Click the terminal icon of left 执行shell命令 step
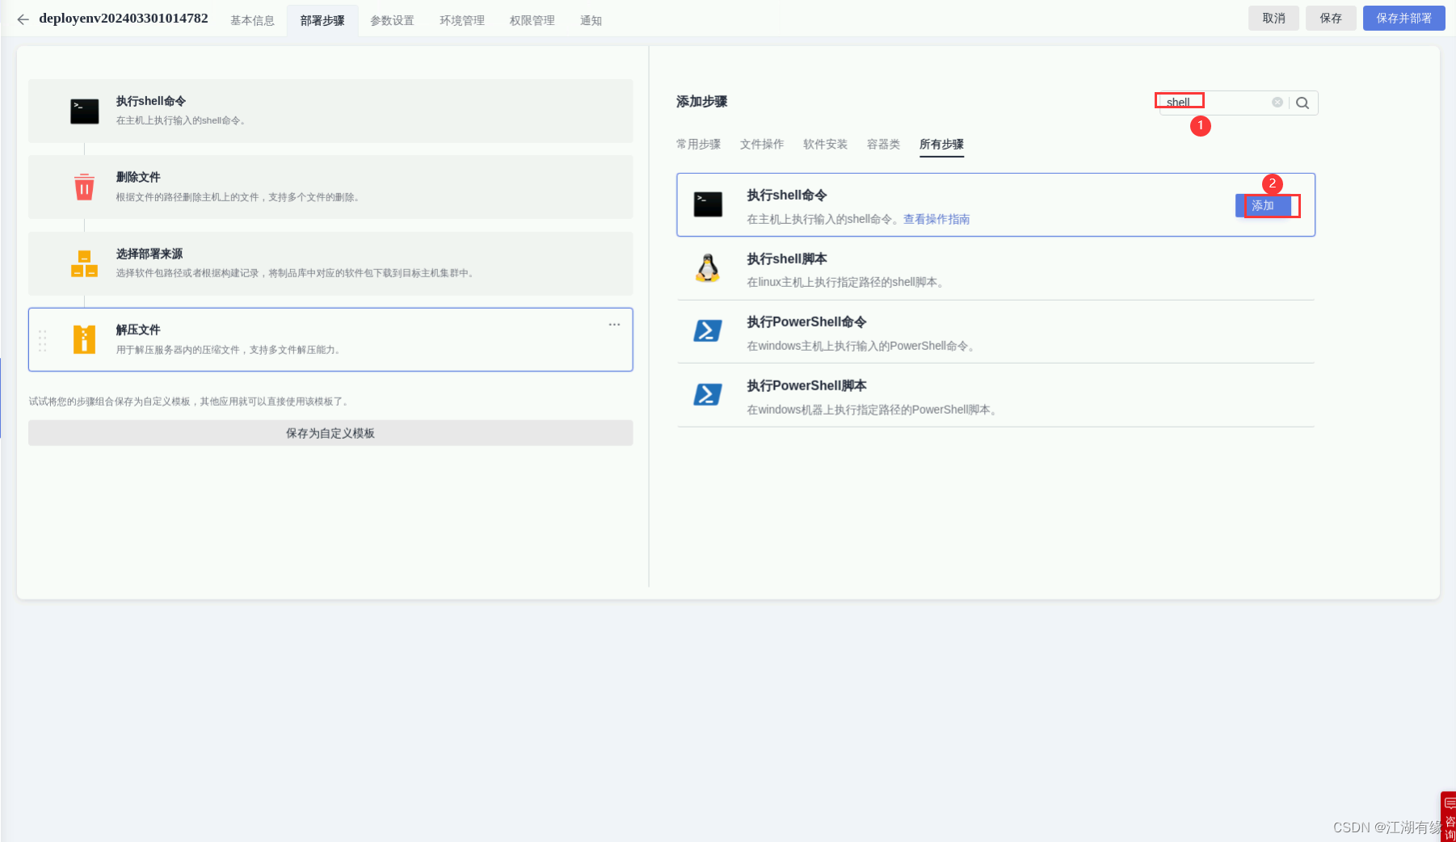1456x842 pixels. tap(84, 111)
